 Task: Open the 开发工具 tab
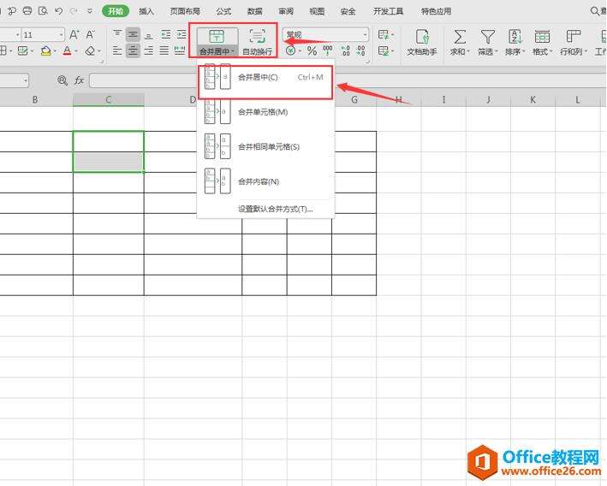pyautogui.click(x=389, y=11)
